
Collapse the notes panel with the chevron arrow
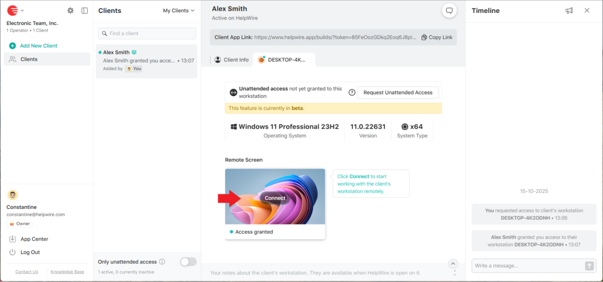point(453,264)
